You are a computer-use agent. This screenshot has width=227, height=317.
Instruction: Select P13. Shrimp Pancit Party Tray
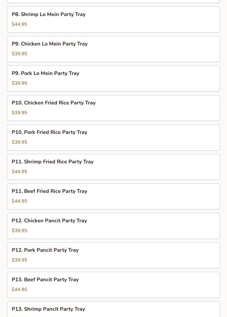tap(48, 309)
